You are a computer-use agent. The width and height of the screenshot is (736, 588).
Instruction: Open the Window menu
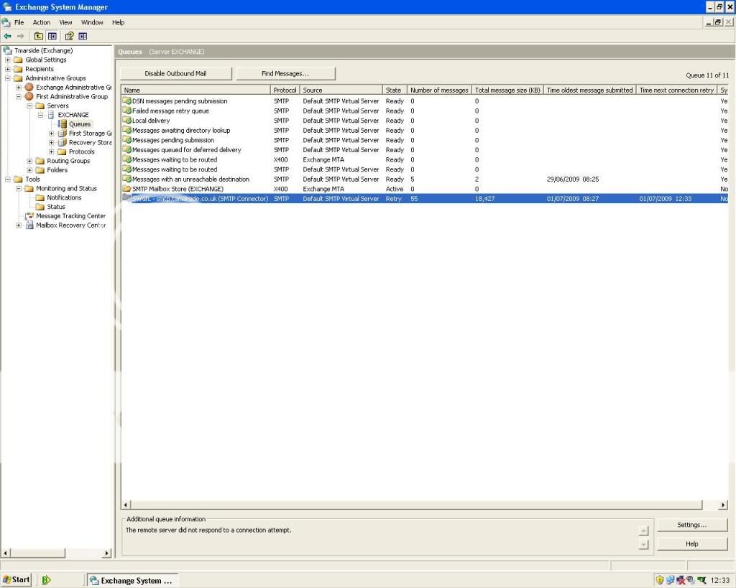92,22
